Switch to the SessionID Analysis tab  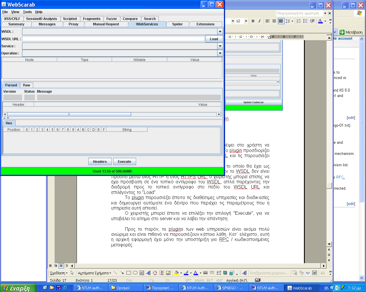[x=41, y=19]
